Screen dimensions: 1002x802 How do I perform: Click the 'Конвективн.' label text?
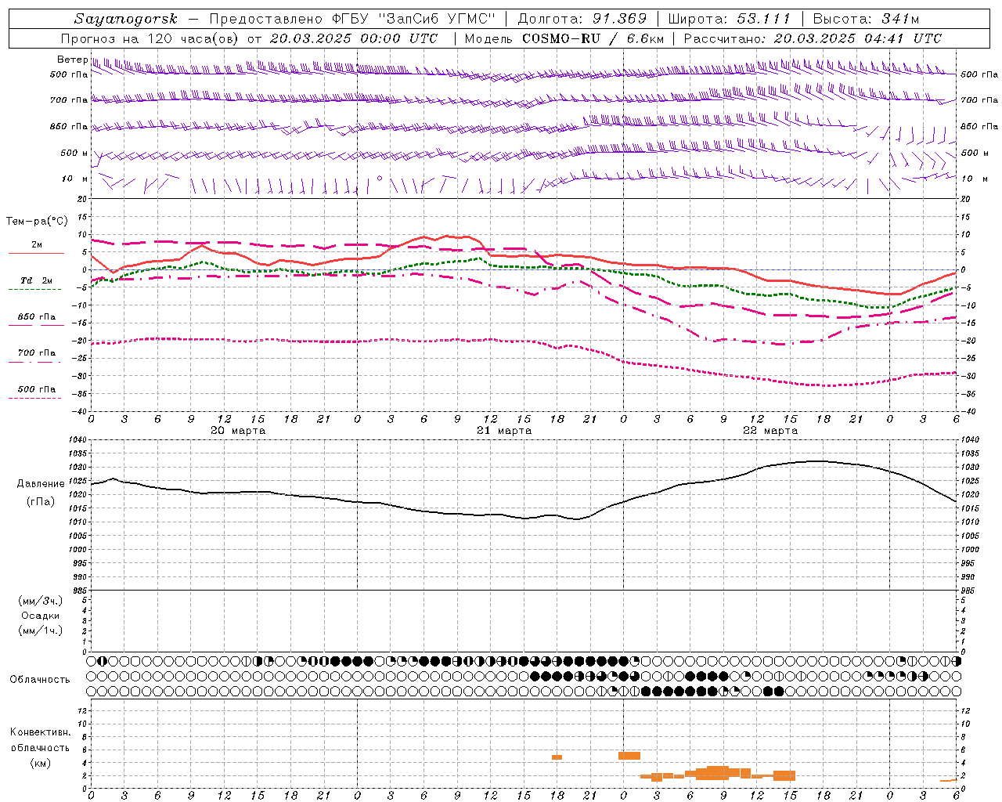pyautogui.click(x=41, y=732)
